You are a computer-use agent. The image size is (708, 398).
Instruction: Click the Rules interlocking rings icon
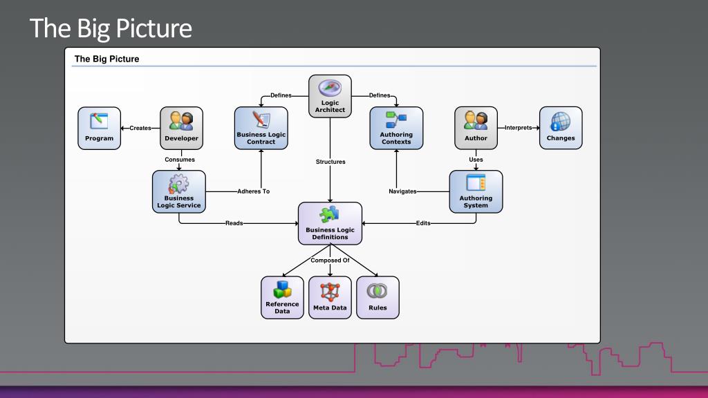[x=377, y=291]
